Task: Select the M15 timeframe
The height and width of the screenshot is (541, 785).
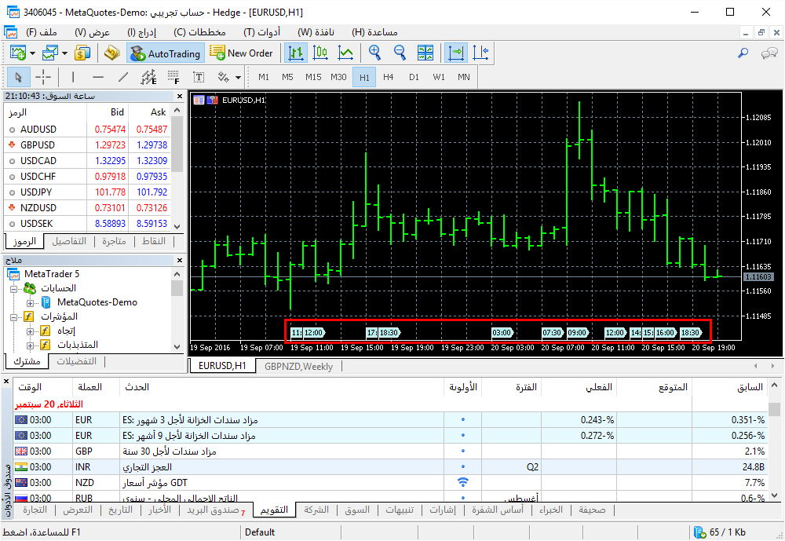Action: coord(313,77)
